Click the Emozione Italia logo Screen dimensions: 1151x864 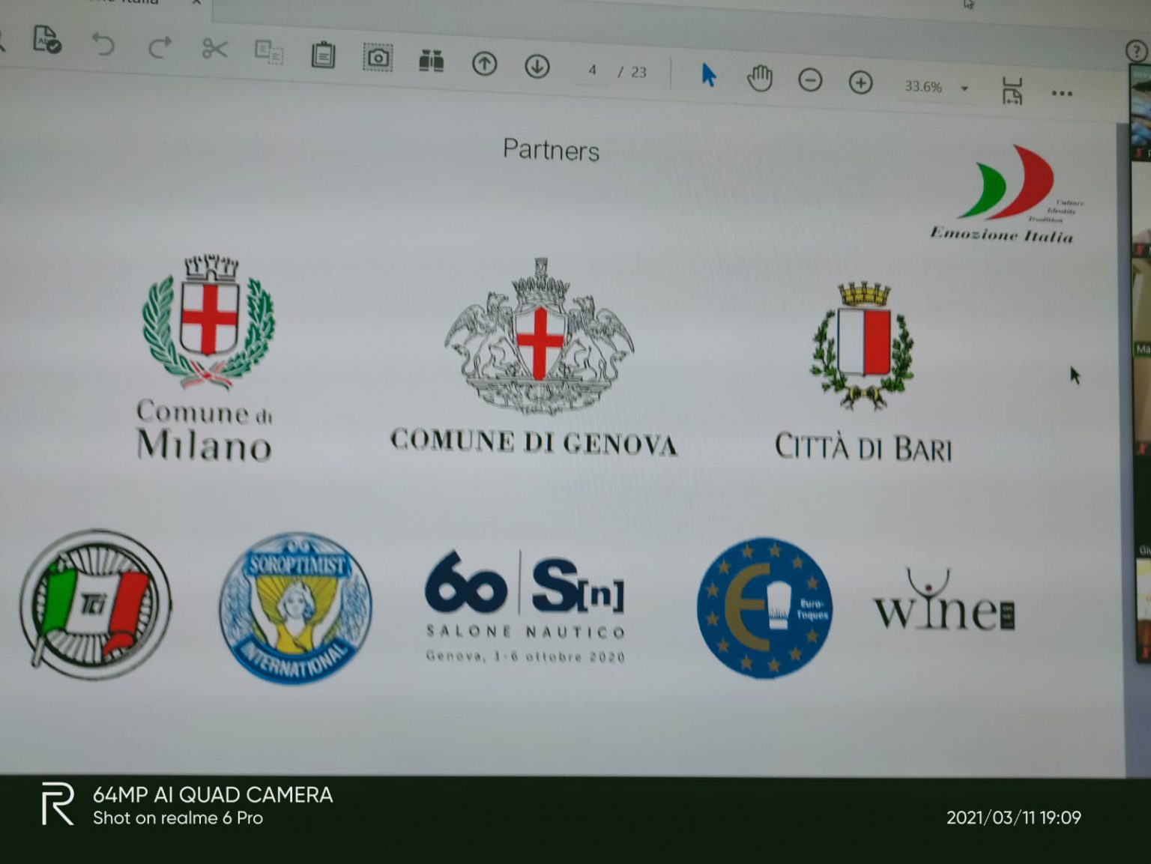pos(1008,194)
